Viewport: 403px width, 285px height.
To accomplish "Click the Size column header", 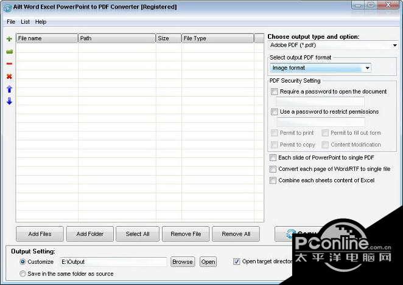I will [x=169, y=38].
